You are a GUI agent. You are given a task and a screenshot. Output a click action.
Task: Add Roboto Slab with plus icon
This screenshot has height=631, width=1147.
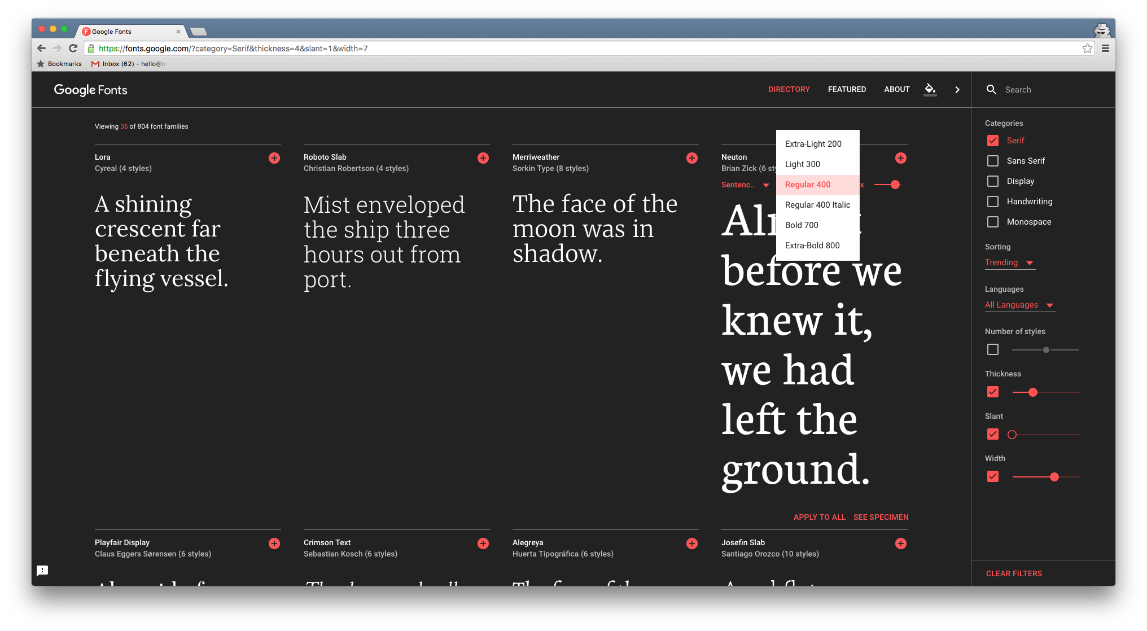(x=483, y=158)
